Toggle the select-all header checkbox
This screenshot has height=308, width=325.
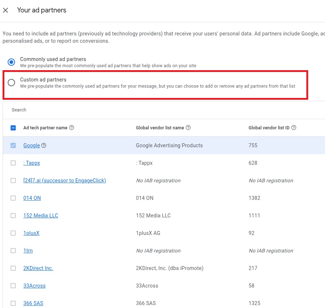13,128
